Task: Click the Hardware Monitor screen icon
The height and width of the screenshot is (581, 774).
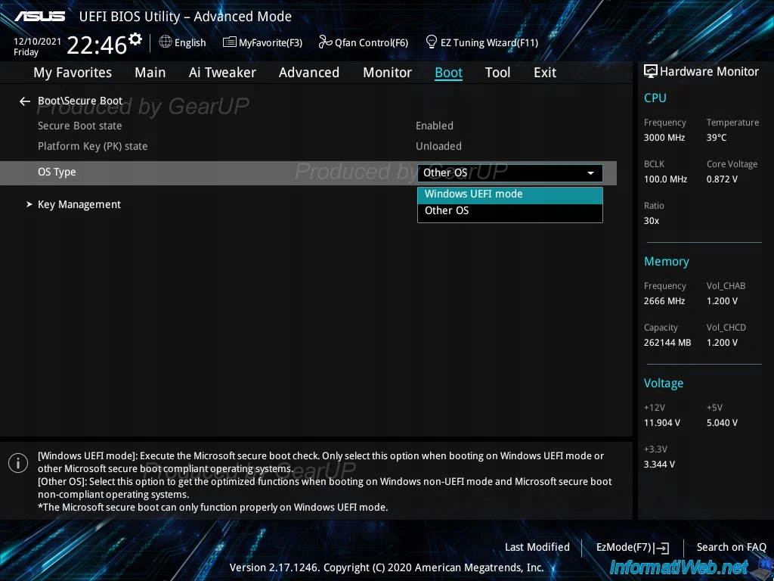Action: coord(651,71)
